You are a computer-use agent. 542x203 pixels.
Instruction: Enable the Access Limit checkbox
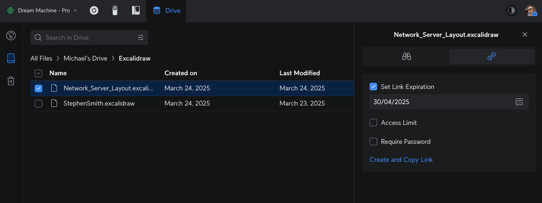click(373, 123)
